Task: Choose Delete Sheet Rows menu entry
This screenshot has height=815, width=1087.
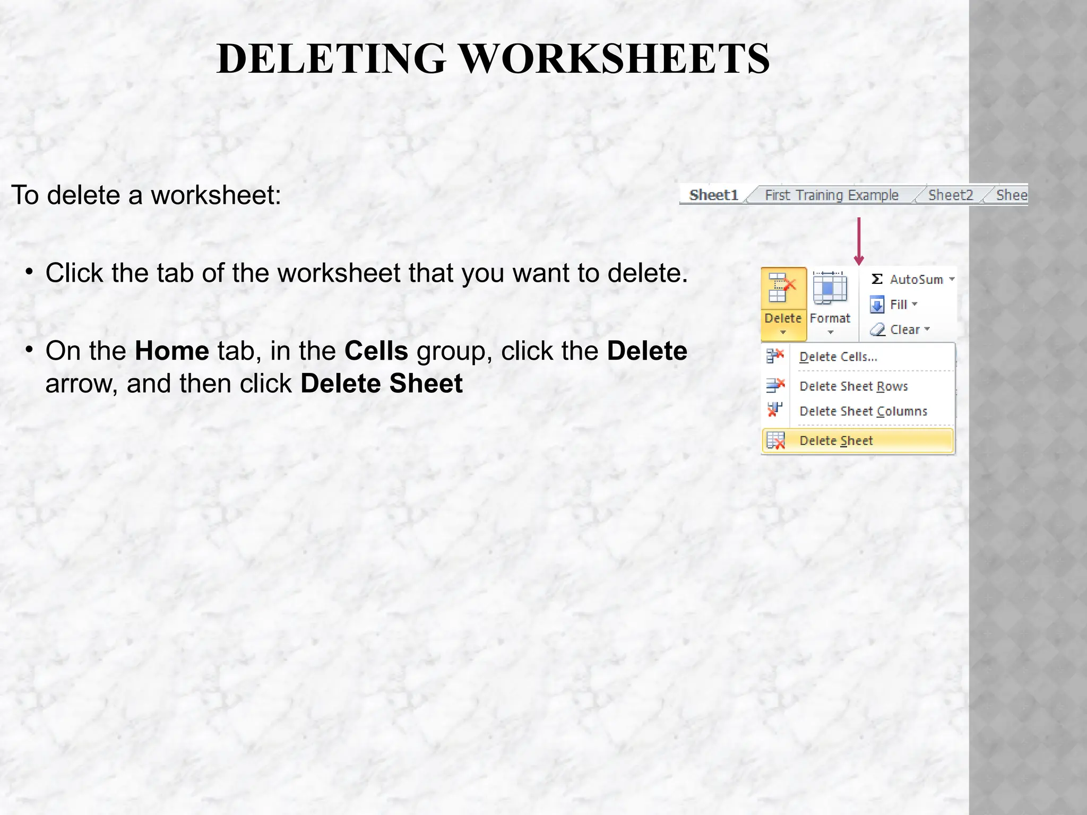Action: (858, 386)
